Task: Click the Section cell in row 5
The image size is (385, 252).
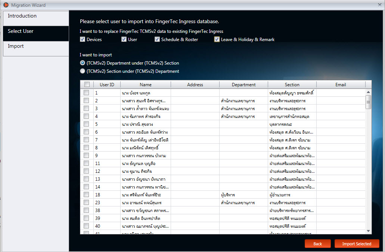Action: pyautogui.click(x=292, y=124)
